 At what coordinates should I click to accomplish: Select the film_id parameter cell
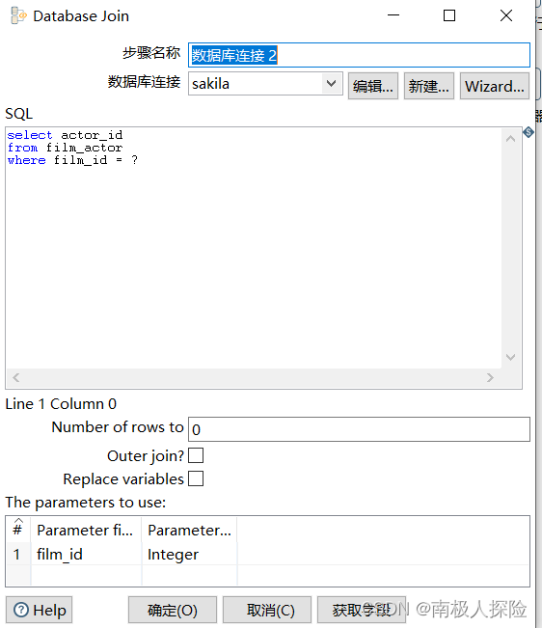tap(86, 555)
